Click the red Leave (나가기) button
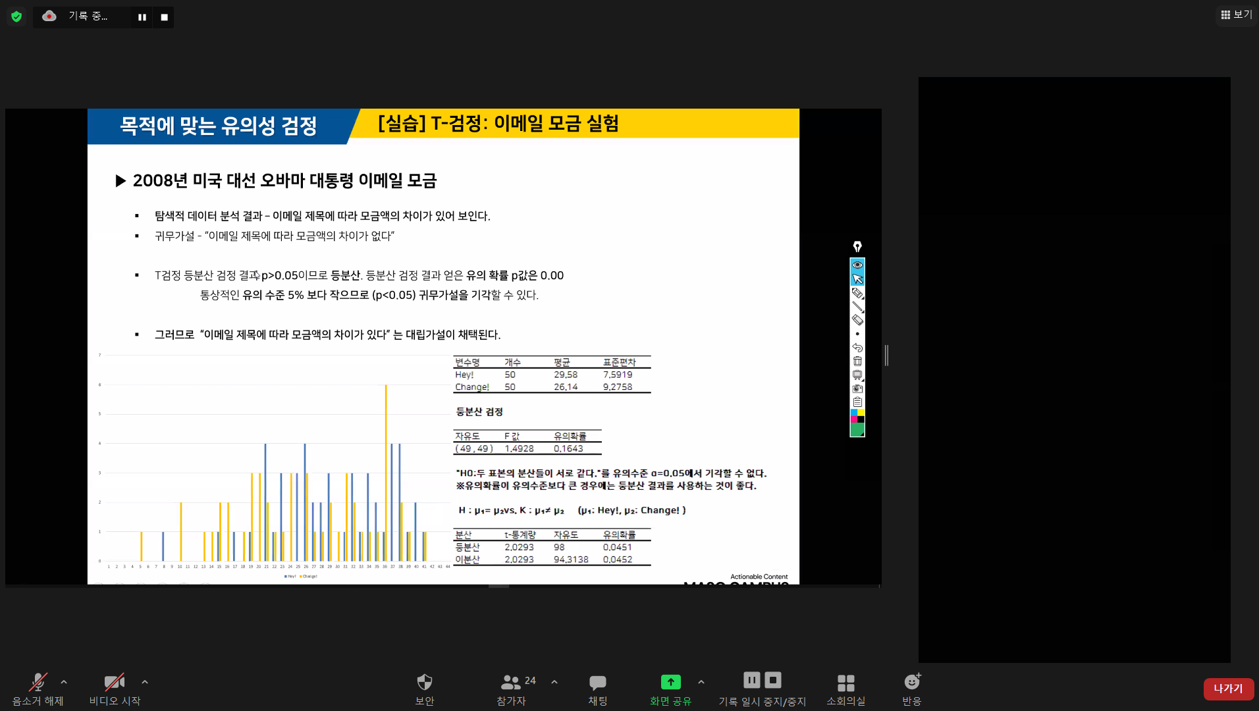Image resolution: width=1259 pixels, height=711 pixels. click(1228, 689)
